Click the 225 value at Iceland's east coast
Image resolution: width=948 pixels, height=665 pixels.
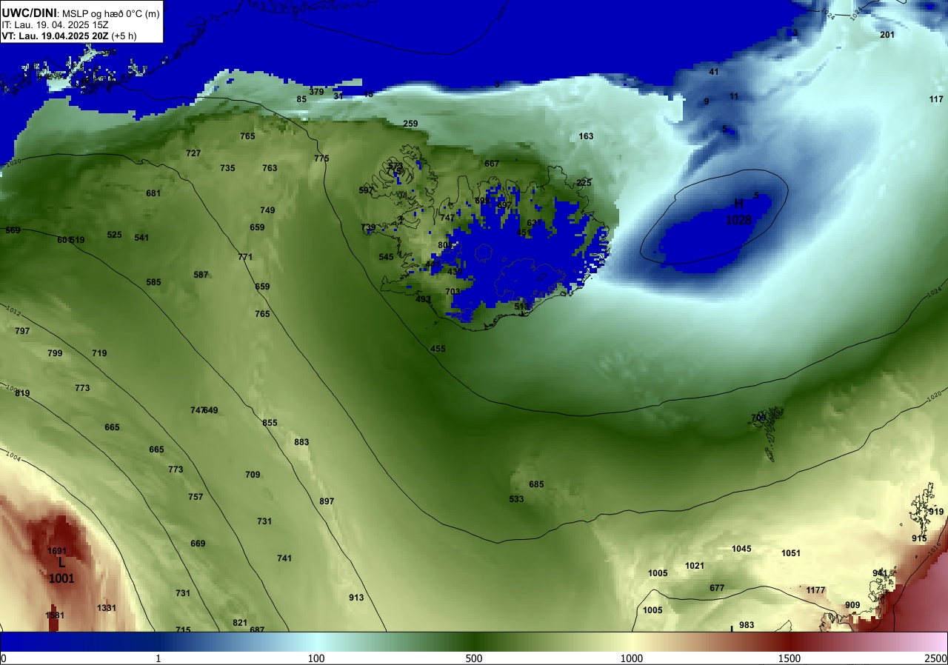pos(584,183)
